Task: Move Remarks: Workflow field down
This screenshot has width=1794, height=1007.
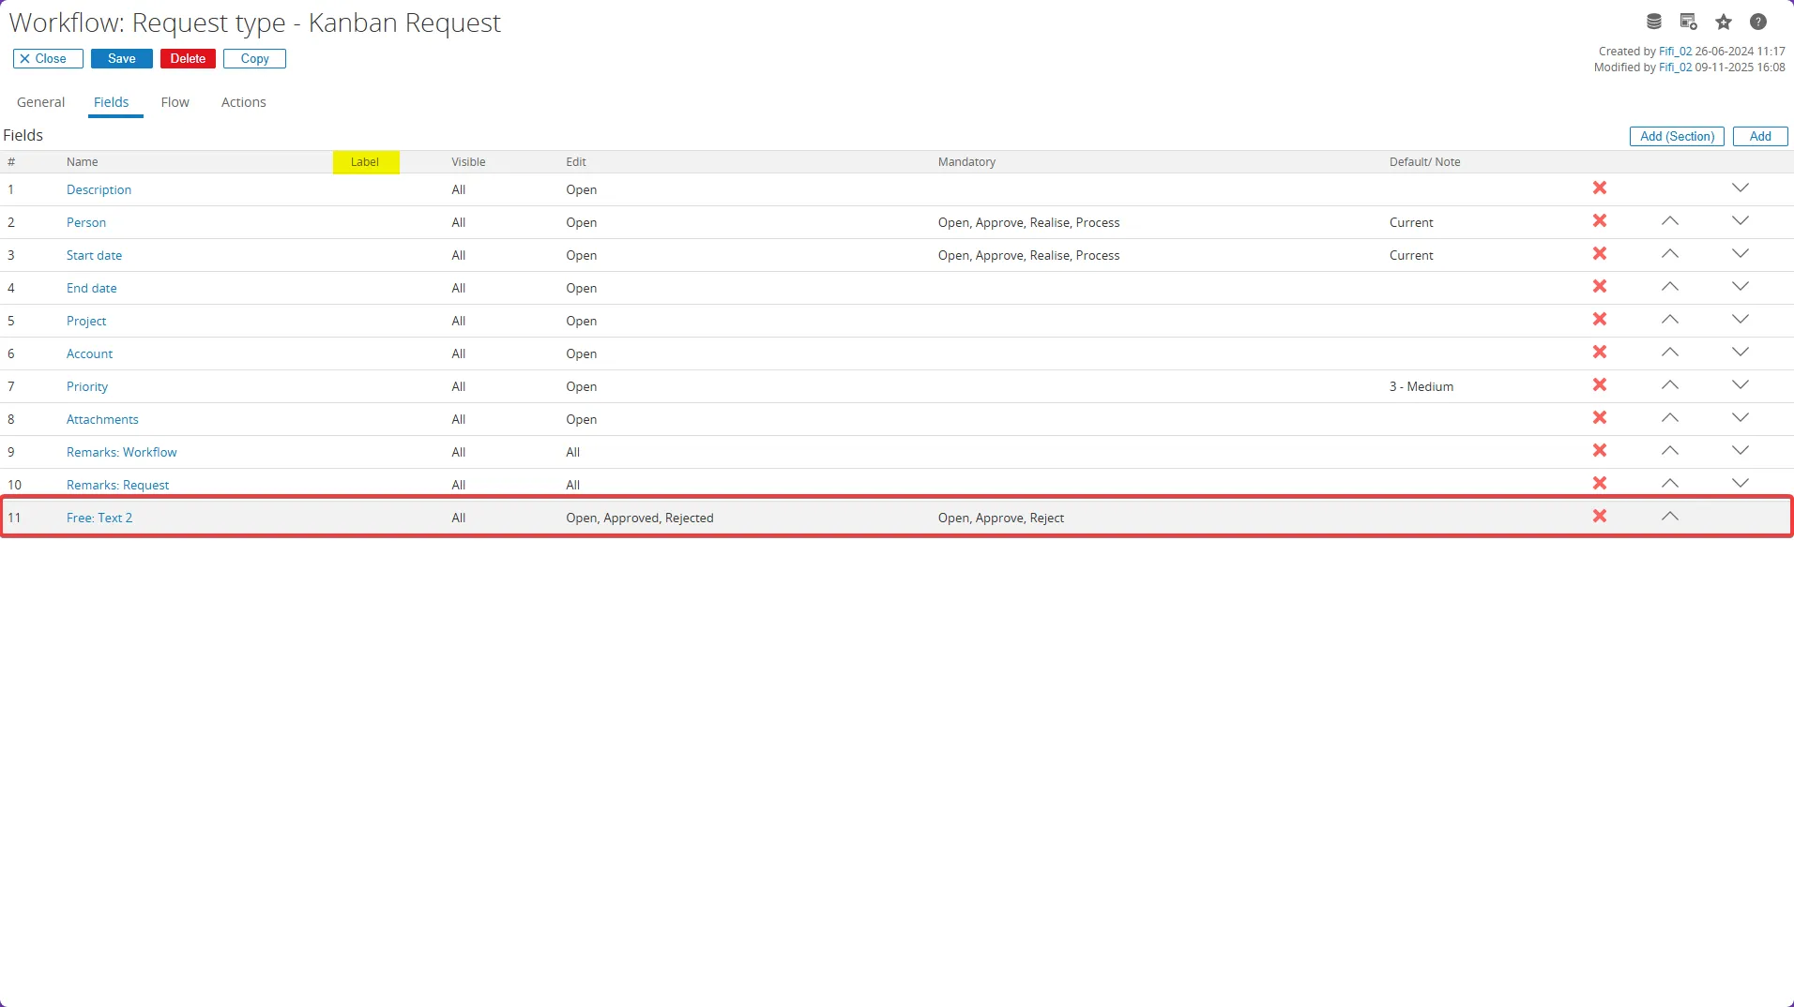Action: pos(1740,451)
